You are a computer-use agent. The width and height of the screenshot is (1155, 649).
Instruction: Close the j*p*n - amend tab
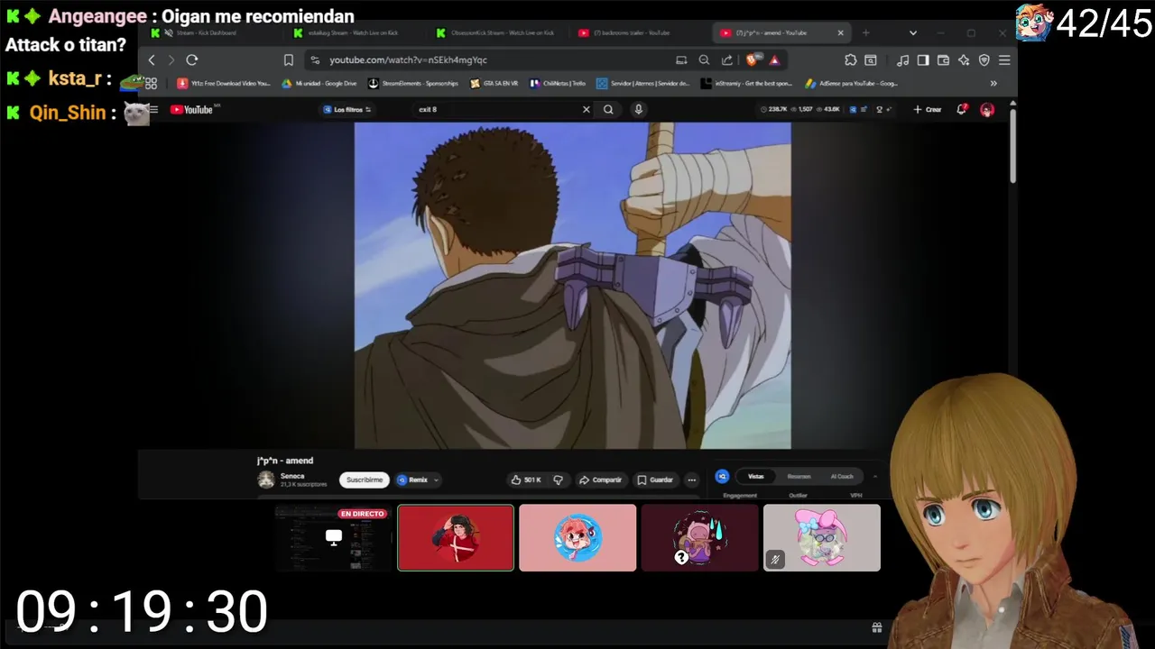pyautogui.click(x=840, y=33)
